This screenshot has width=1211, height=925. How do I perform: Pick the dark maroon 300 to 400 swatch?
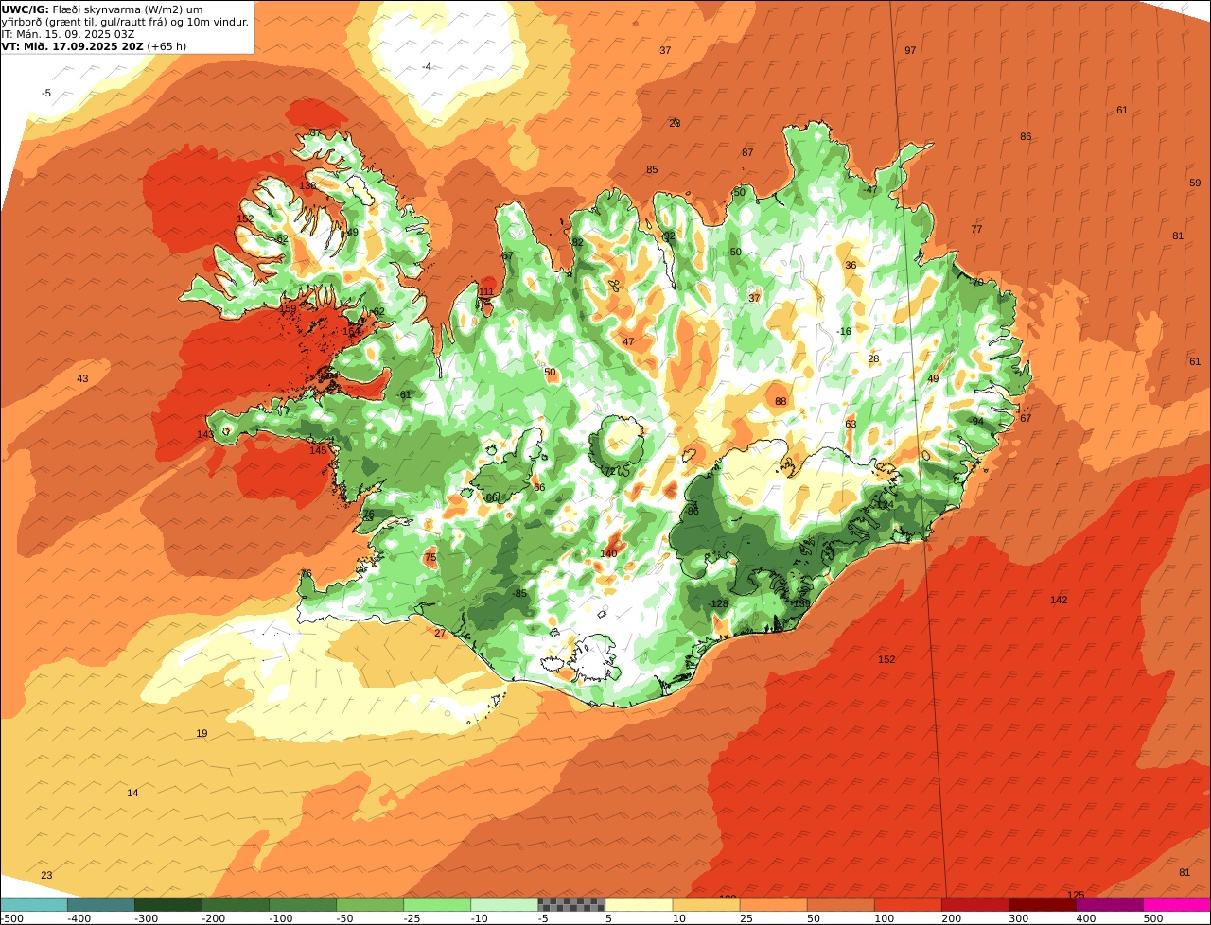tap(1042, 904)
